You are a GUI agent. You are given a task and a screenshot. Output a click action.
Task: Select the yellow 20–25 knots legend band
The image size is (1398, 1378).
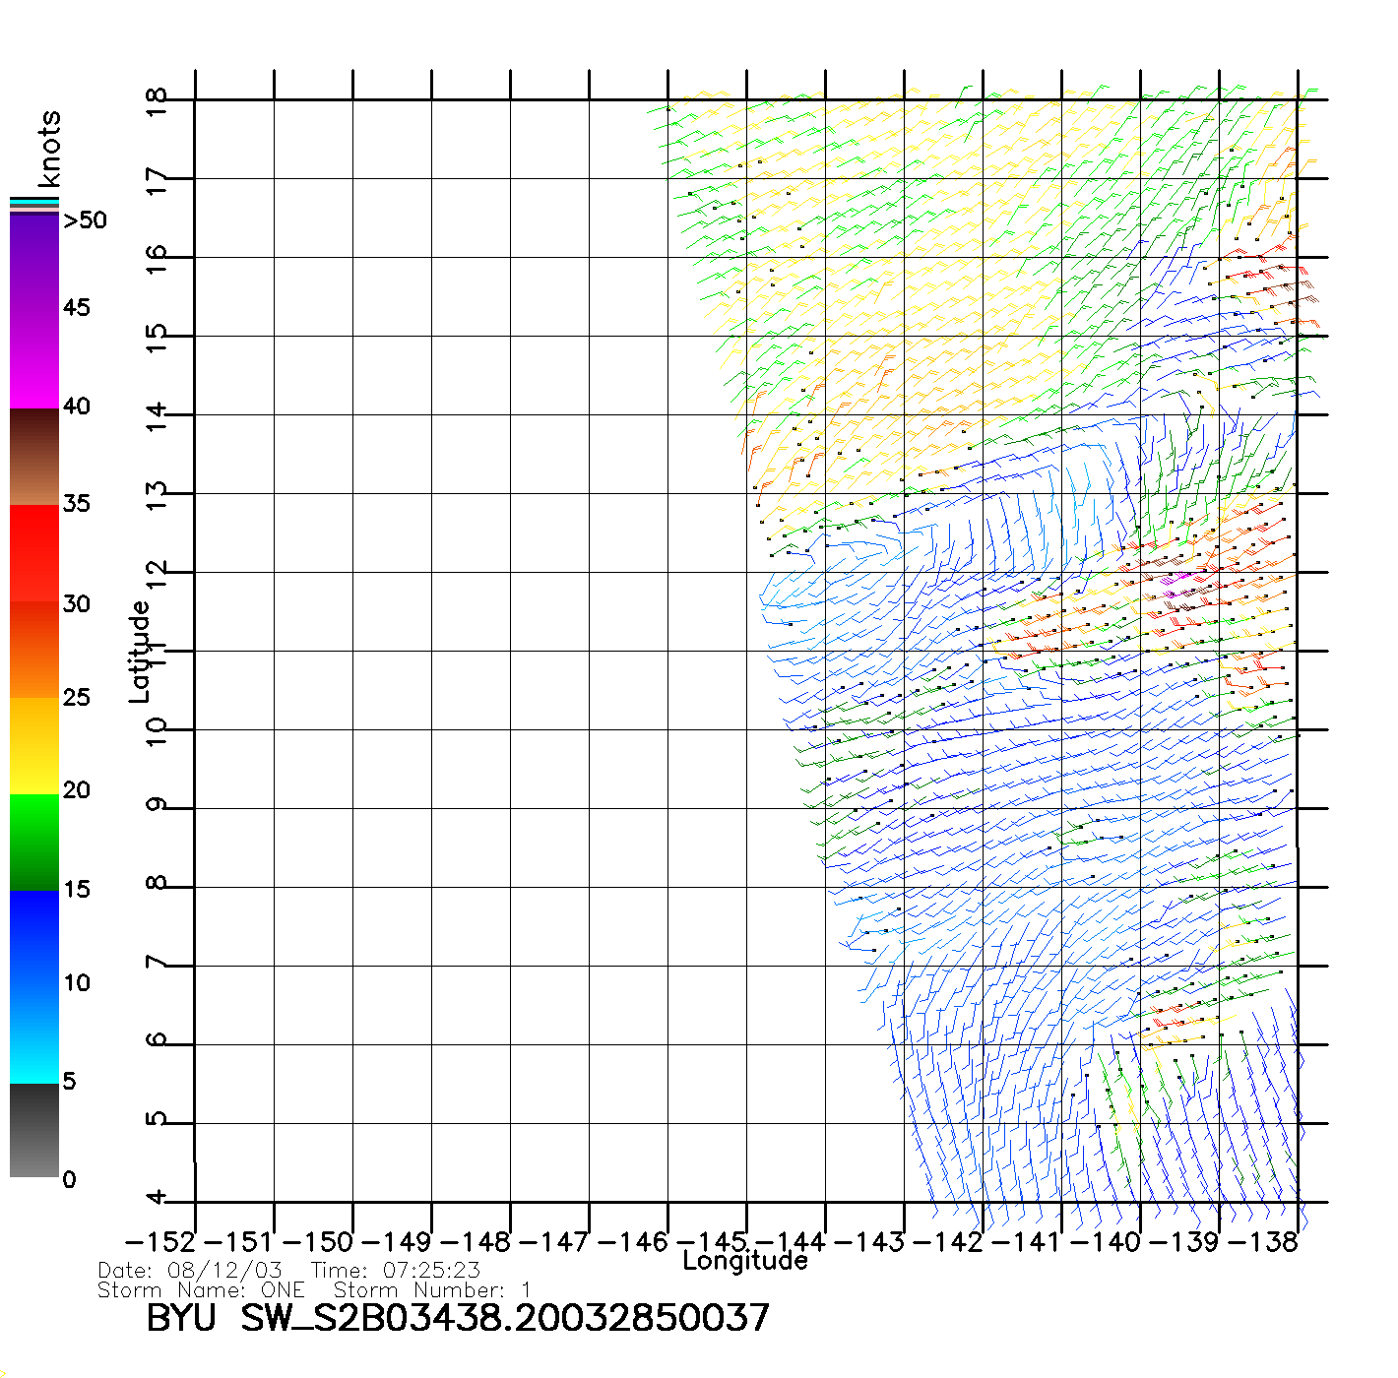(x=34, y=745)
